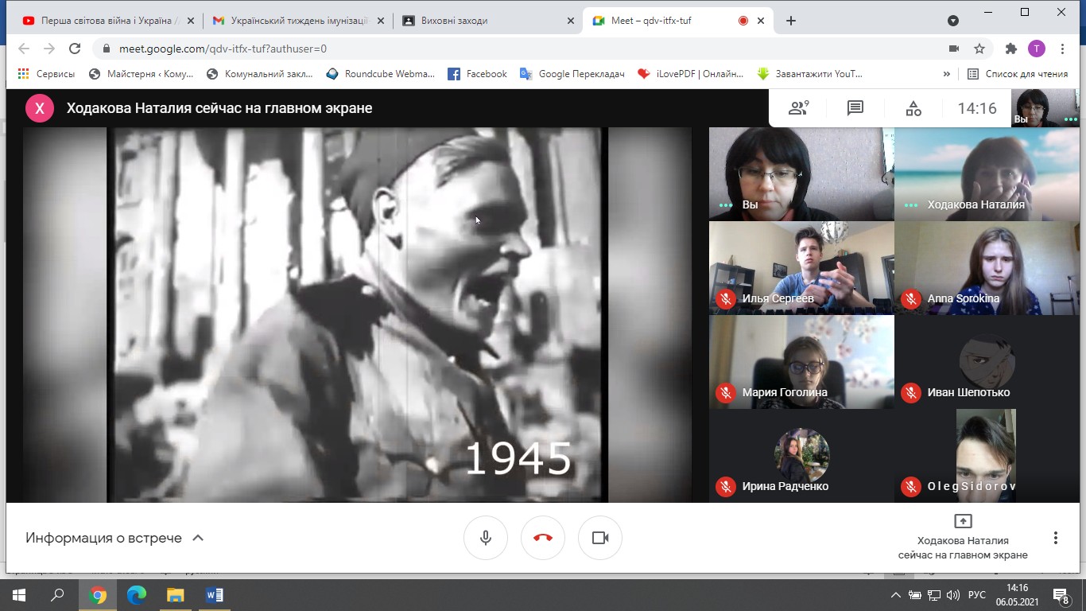Image resolution: width=1086 pixels, height=611 pixels.
Task: Toggle the camera on/off button
Action: tap(600, 538)
